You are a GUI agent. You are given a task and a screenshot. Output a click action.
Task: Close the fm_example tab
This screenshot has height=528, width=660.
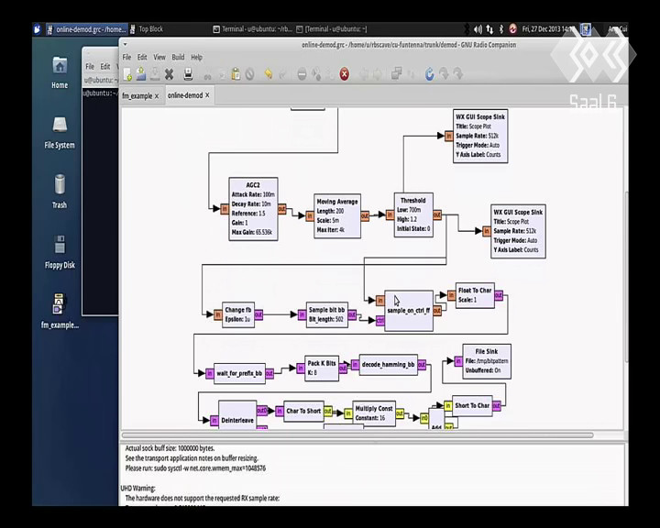pos(157,96)
